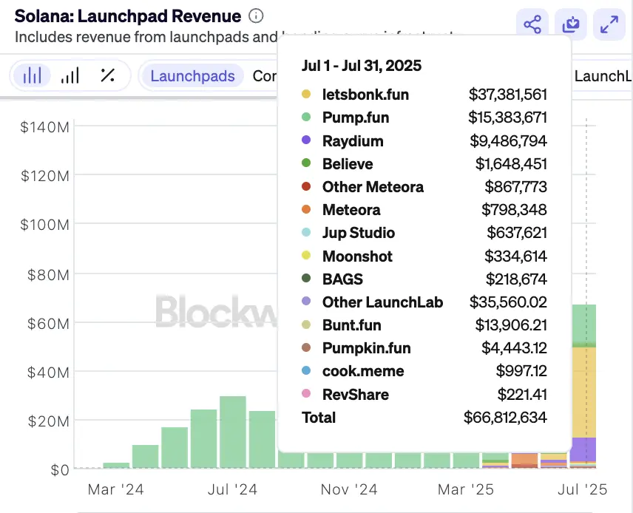Open the LaunchL tab at right edge
The width and height of the screenshot is (633, 513).
point(603,75)
